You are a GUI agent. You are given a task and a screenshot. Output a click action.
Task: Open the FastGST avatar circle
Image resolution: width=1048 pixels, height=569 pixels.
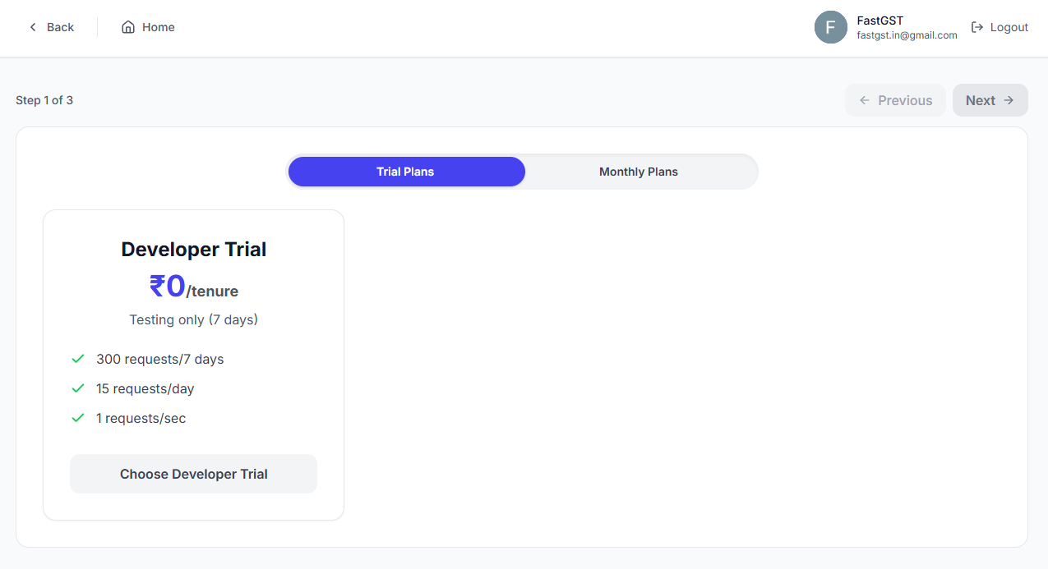[x=831, y=27]
